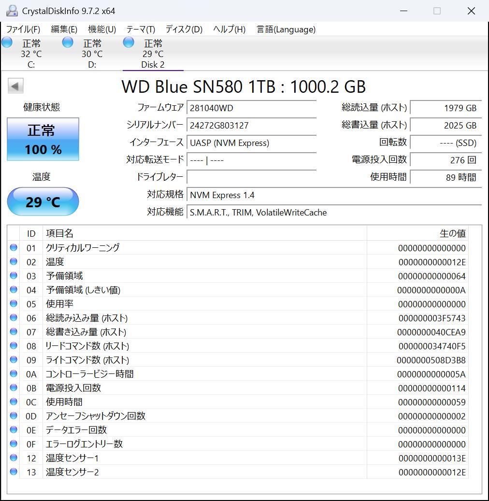Click the back arrow navigation button
This screenshot has width=489, height=501.
15,86
